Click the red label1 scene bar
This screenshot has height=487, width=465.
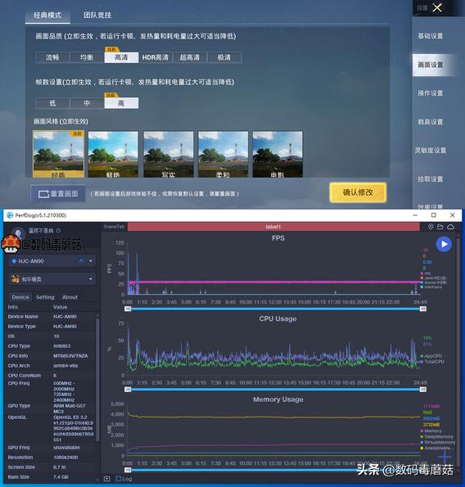[x=273, y=227]
